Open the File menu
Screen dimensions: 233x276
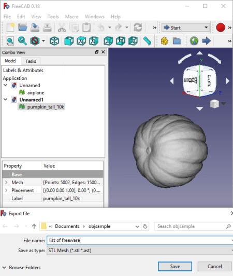7,17
